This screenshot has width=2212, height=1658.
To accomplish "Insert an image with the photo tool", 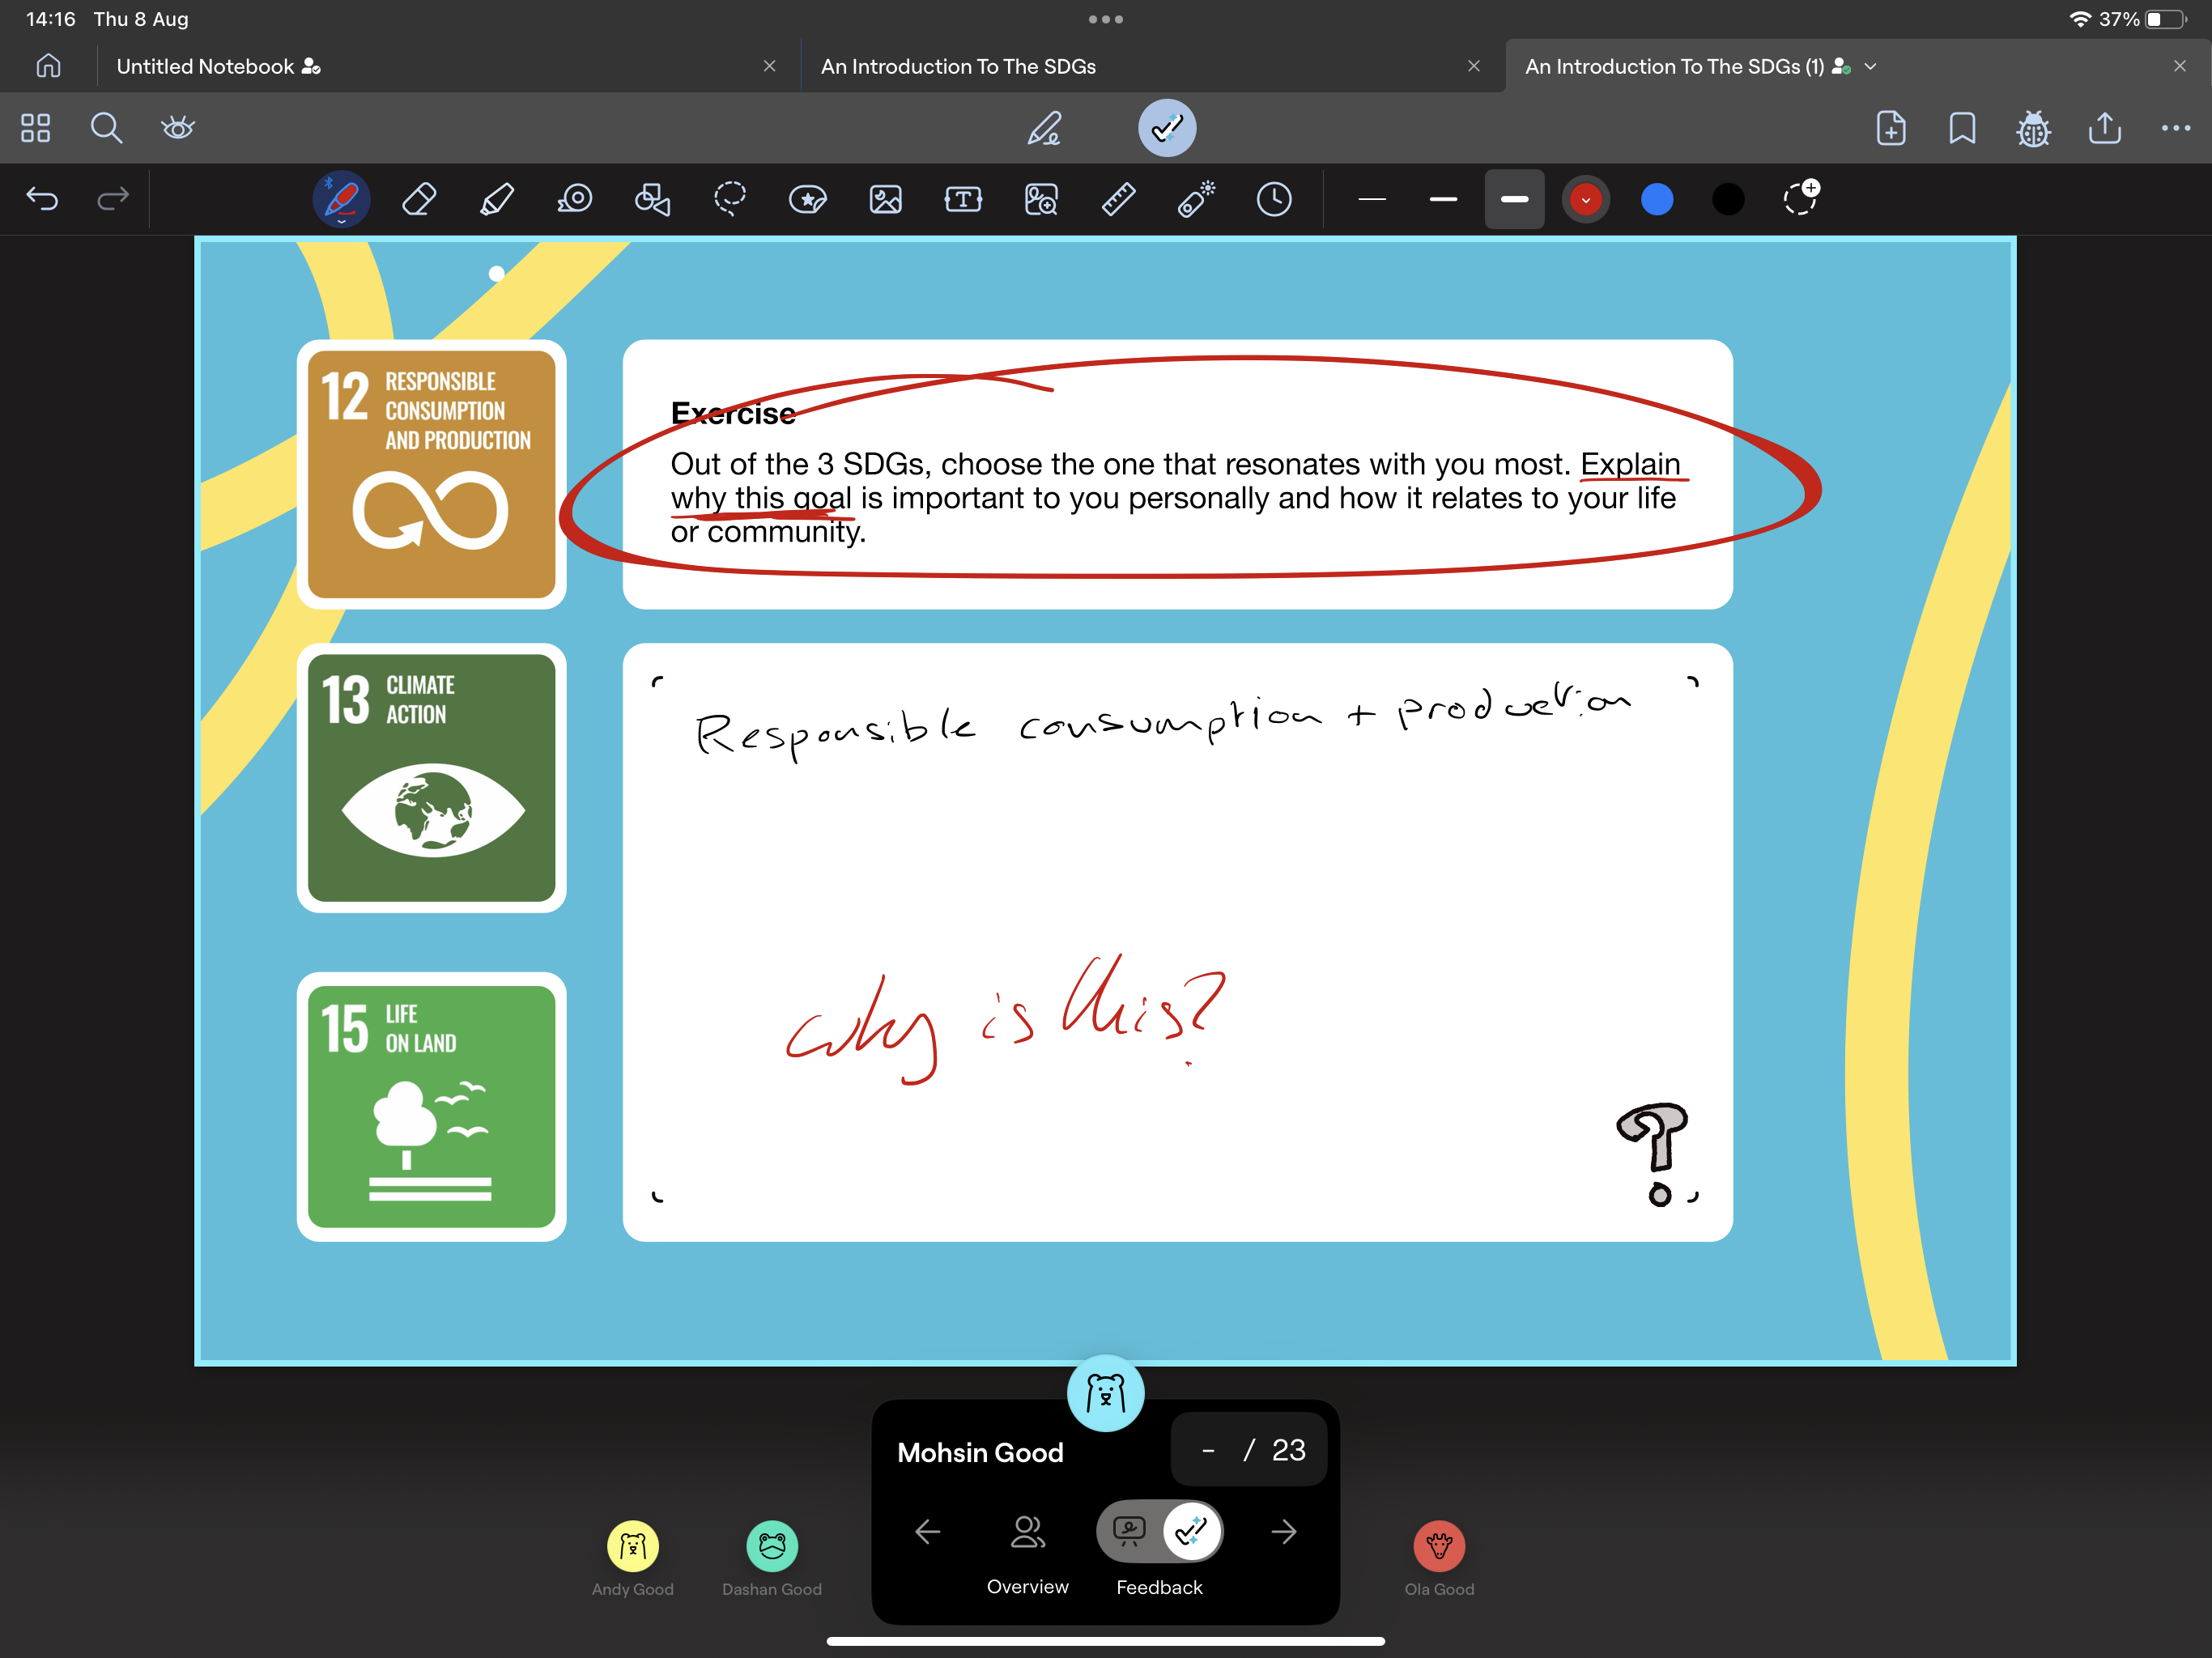I will [885, 199].
